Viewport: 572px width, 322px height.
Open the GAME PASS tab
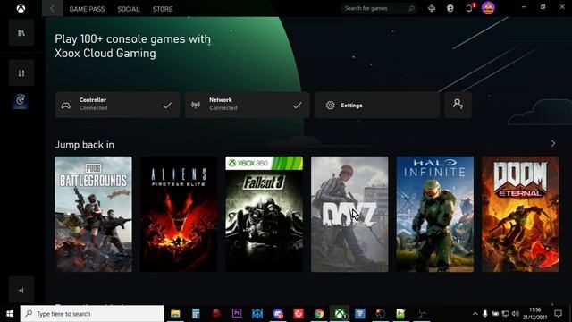tap(87, 9)
